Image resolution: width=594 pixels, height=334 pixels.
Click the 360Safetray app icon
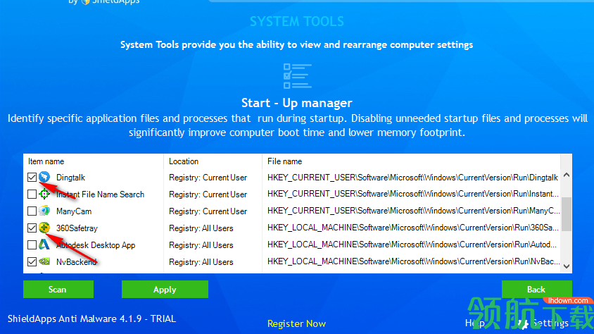(44, 228)
